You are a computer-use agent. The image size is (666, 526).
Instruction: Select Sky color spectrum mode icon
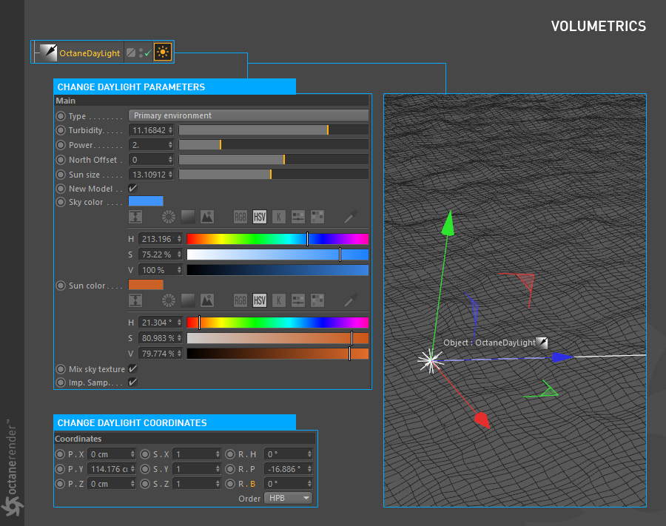[x=188, y=217]
